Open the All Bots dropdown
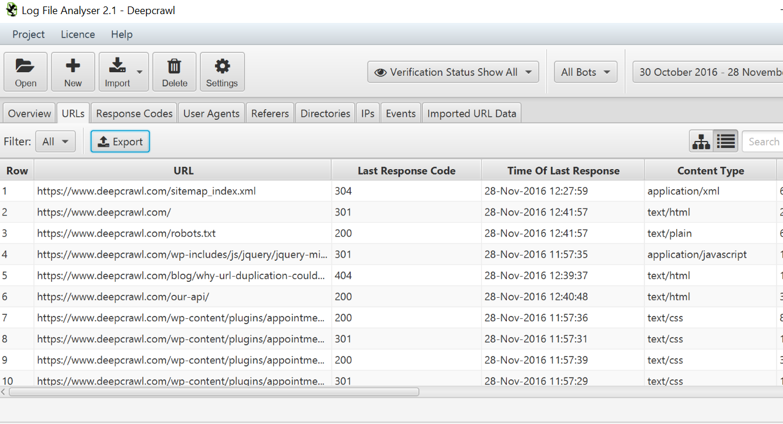Screen dimensions: 783x424 point(586,72)
